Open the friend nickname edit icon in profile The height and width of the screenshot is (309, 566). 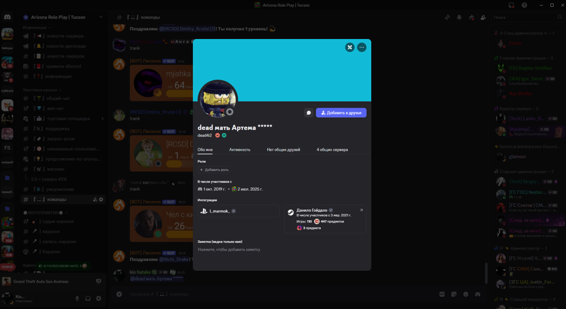350,47
